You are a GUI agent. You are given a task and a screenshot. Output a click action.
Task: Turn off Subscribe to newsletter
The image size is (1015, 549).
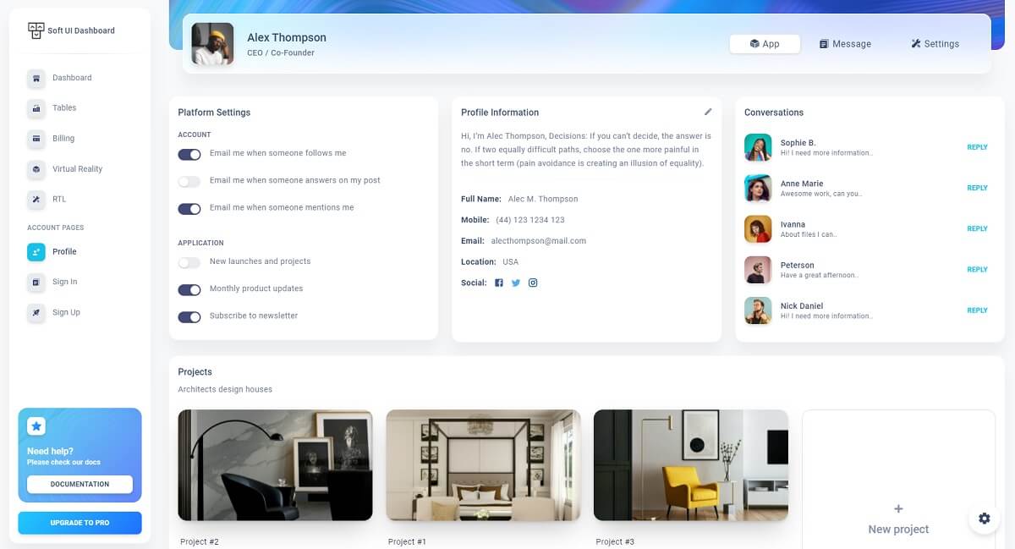point(189,316)
